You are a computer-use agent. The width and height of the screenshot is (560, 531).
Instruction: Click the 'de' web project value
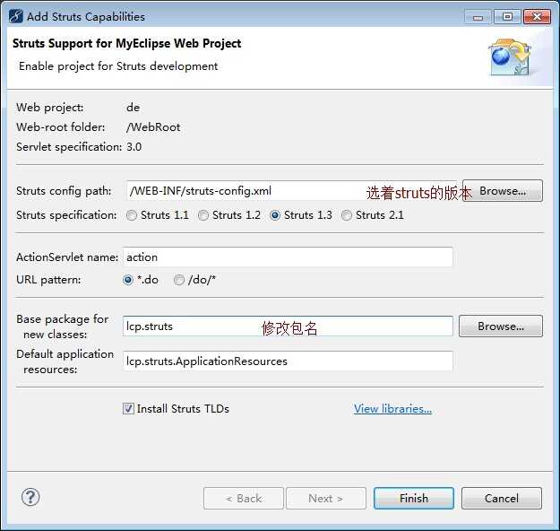point(134,108)
